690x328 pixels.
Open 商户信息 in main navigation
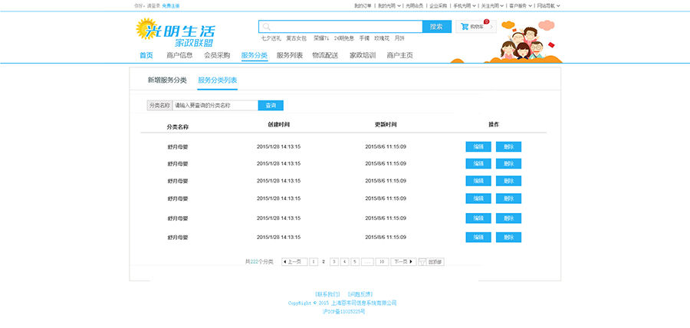(x=179, y=55)
